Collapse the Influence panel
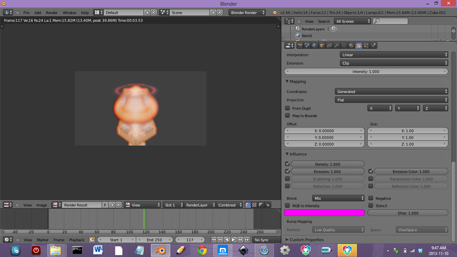The height and width of the screenshot is (257, 457). point(287,154)
